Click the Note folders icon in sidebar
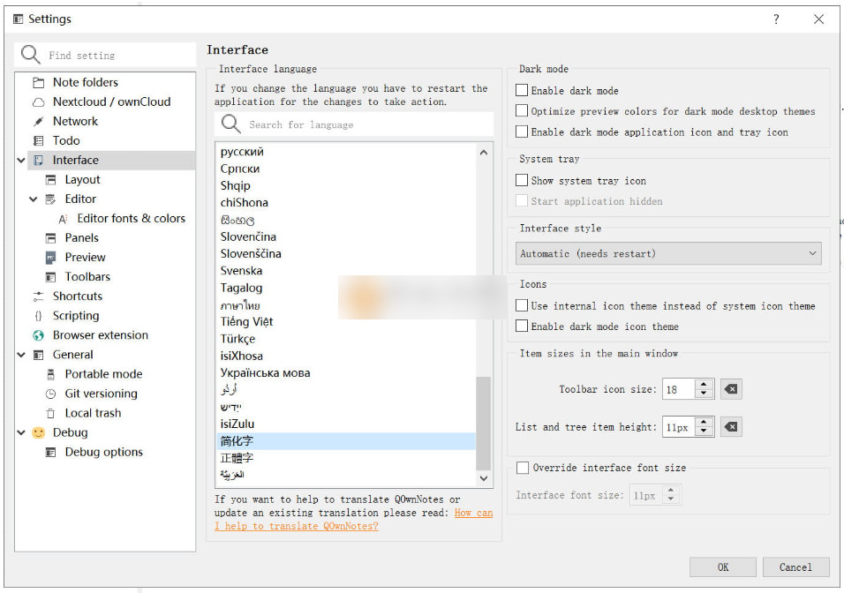This screenshot has height=593, width=844. point(38,82)
